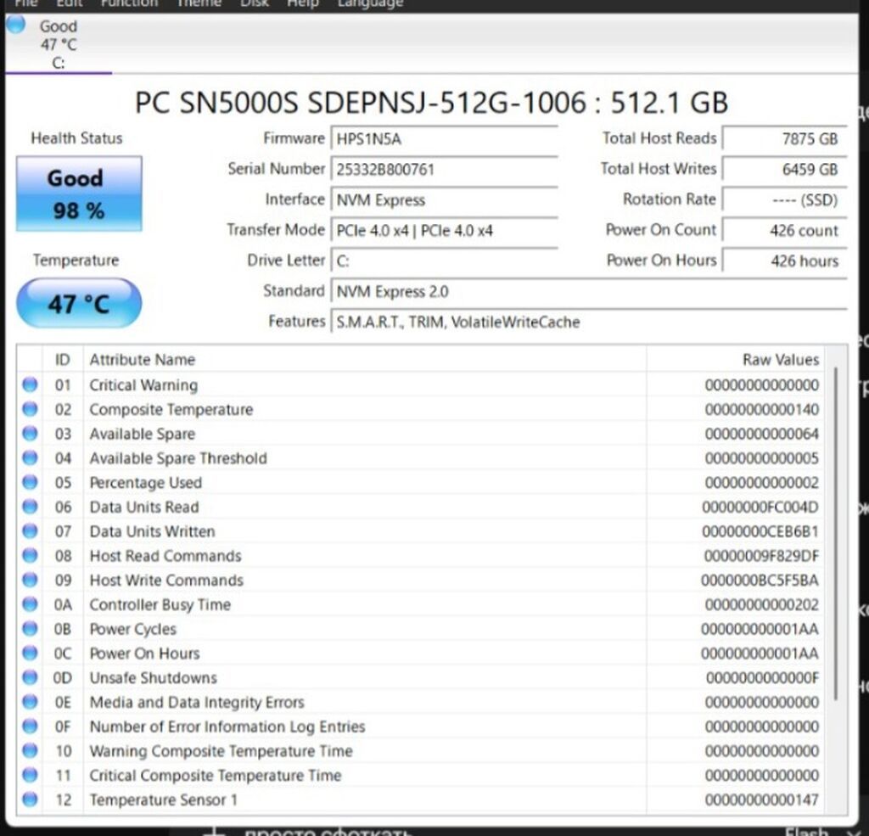Click the status orb for Critical Warning

[x=30, y=384]
